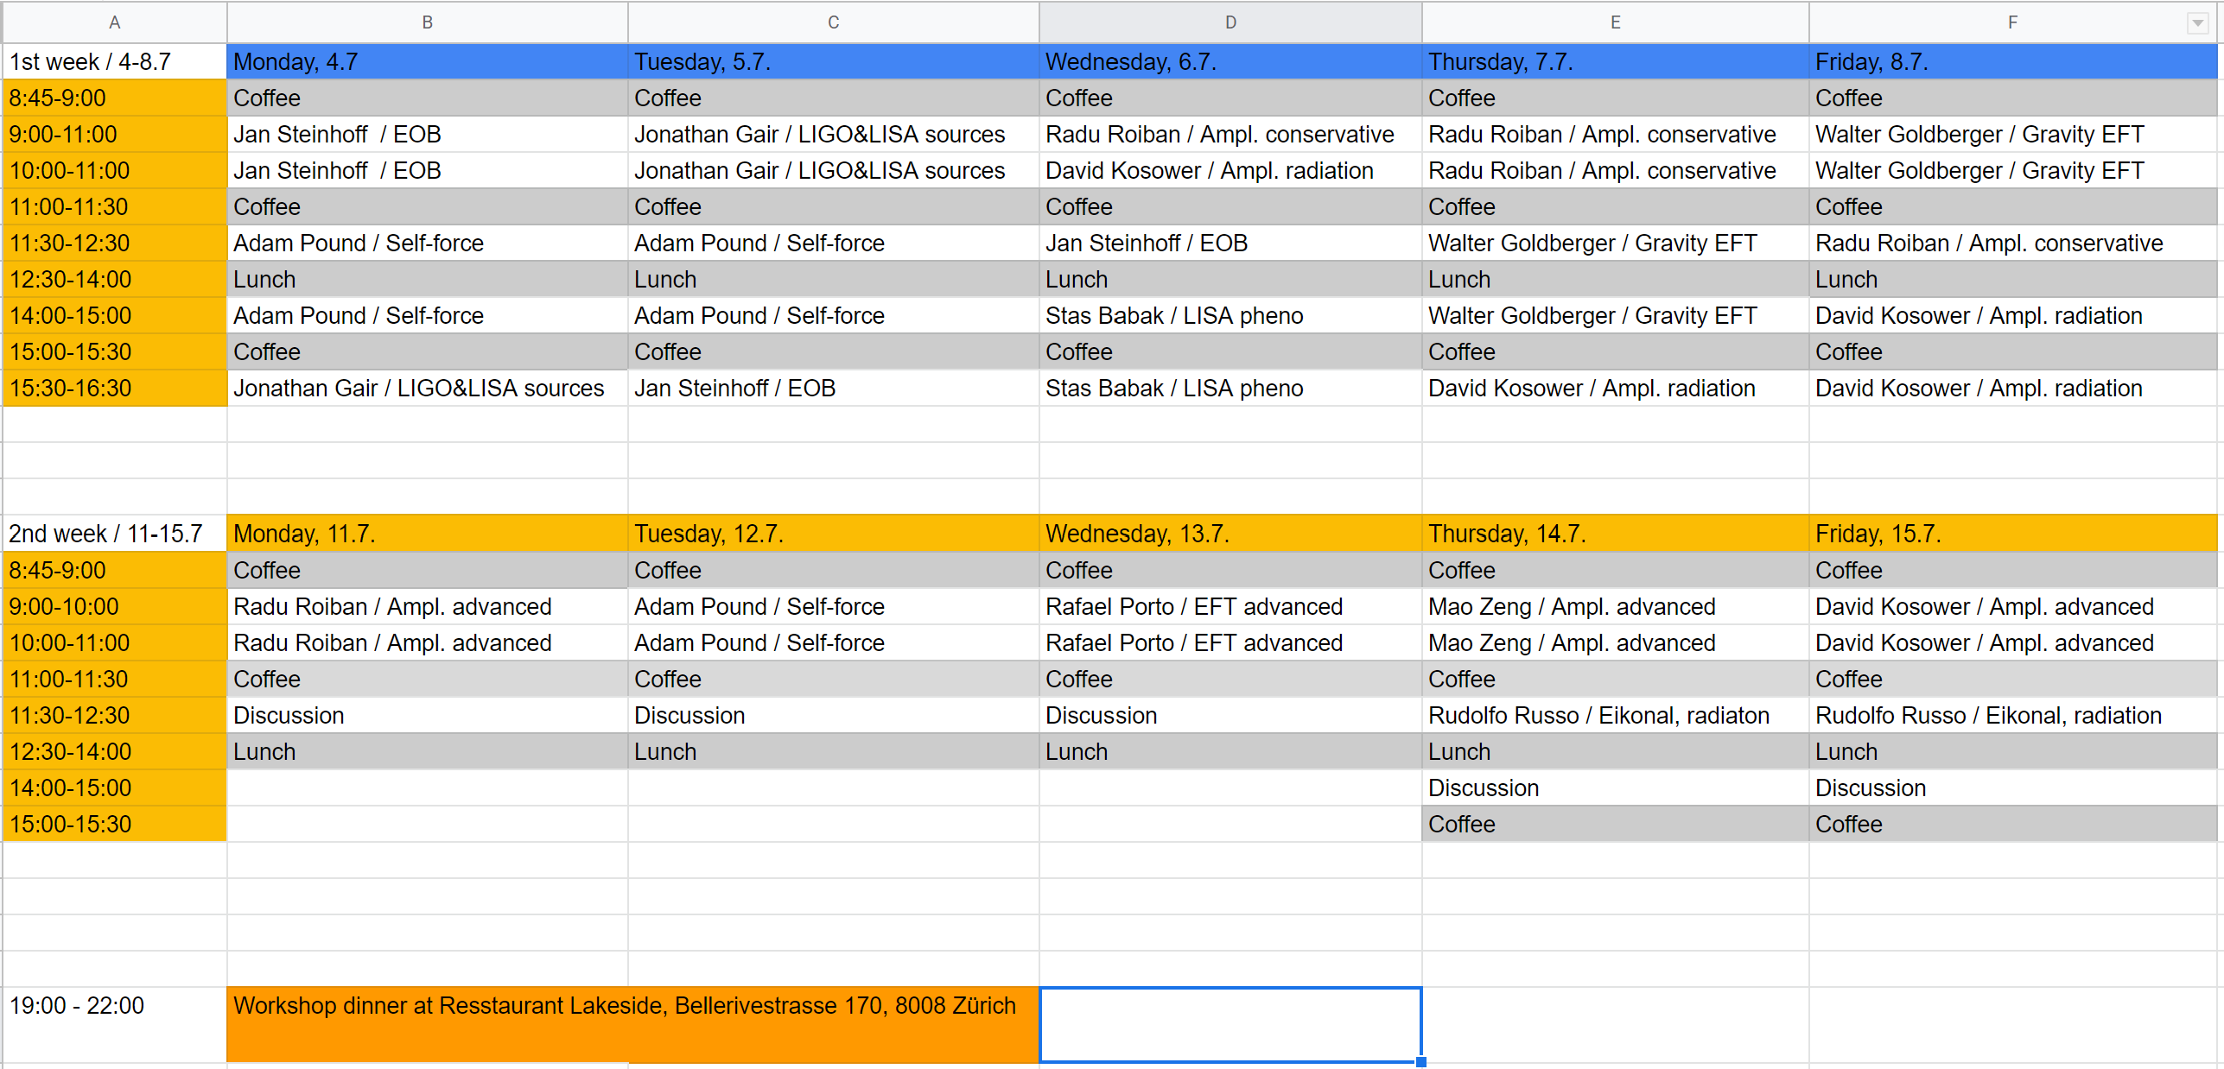
Task: Select 'Adam Pound / Self-force' on Tuesday 12.7 at 9:00
Action: point(833,607)
